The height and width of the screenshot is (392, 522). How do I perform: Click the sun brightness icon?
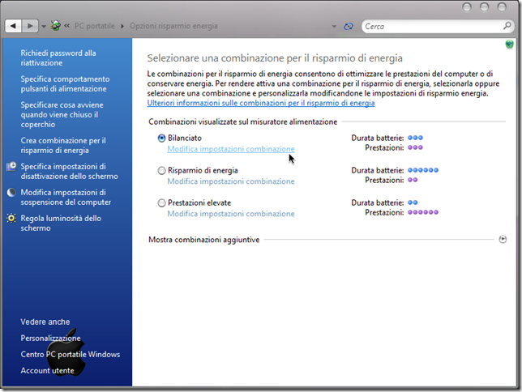[11, 219]
